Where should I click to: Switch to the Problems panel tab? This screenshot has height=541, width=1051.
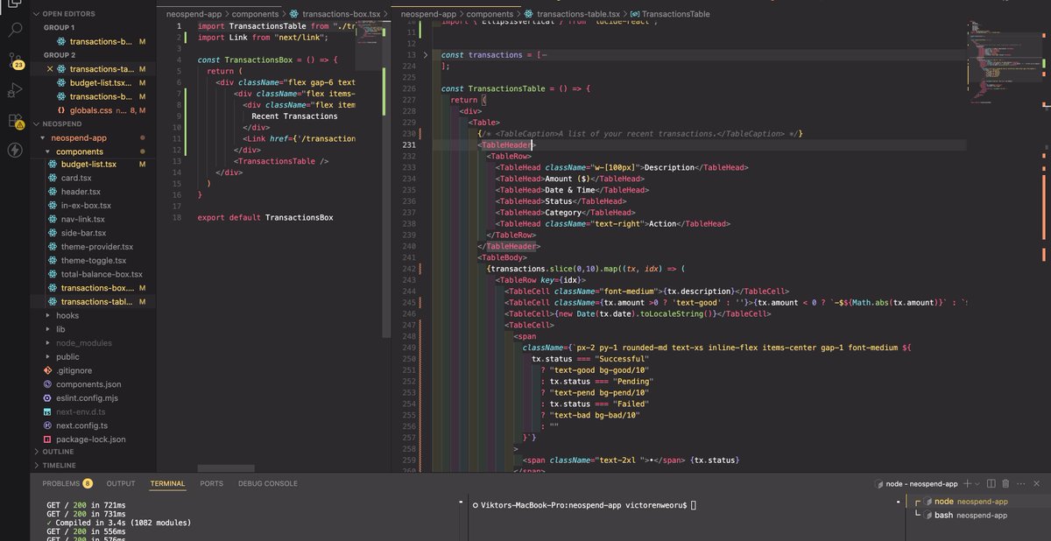(67, 483)
